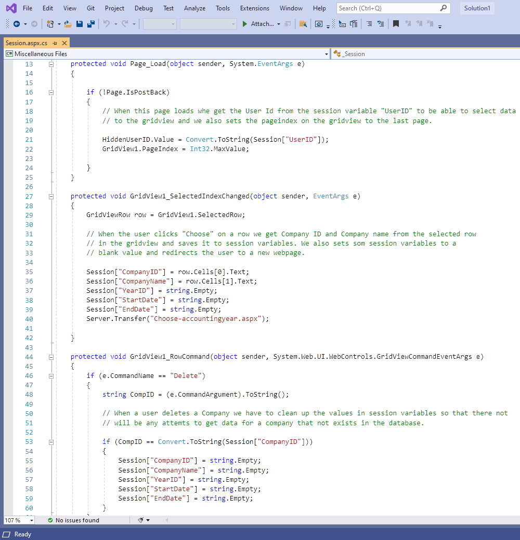The image size is (520, 540).
Task: Click the status bar Ready icon
Action: (7, 534)
